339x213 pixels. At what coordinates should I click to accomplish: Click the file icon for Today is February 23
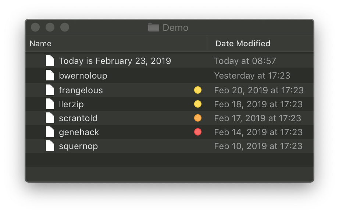50,61
